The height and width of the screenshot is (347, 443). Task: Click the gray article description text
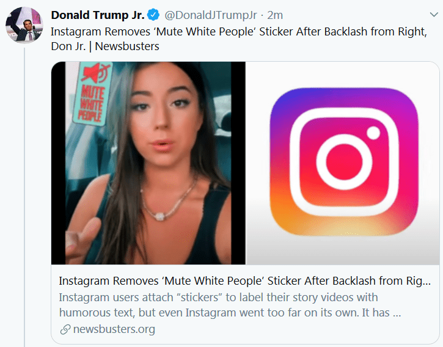229,304
